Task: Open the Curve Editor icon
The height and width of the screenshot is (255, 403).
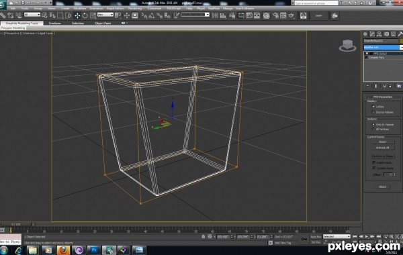Action: (x=249, y=16)
